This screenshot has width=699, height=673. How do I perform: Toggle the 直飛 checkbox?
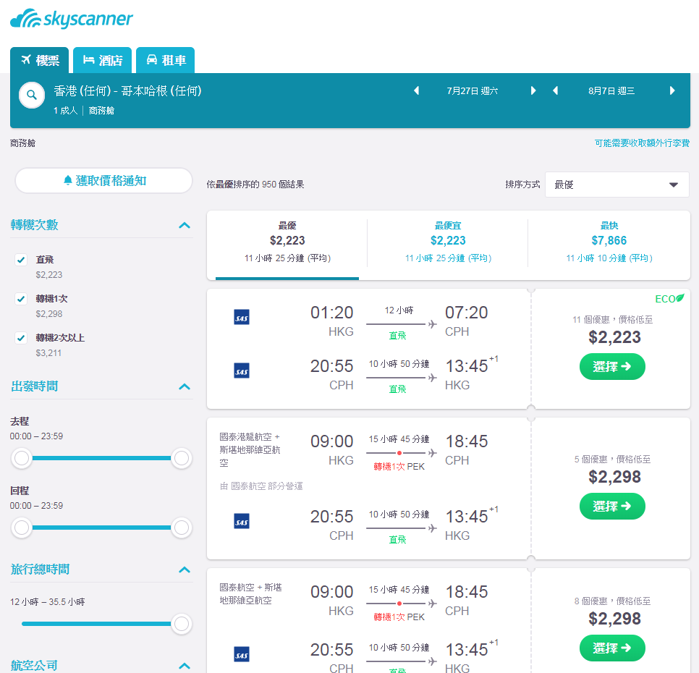[x=21, y=260]
